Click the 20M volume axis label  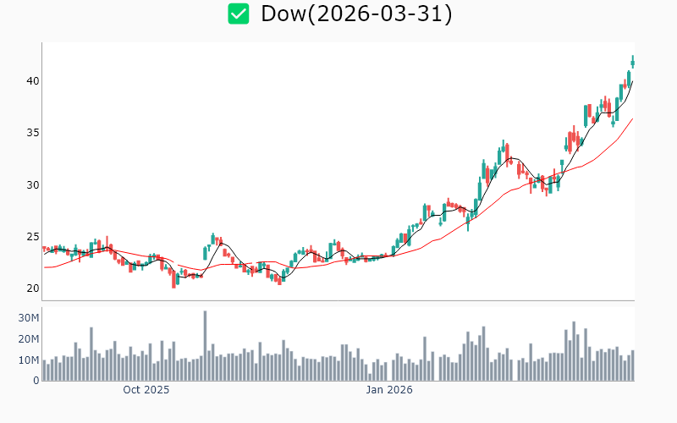[29, 339]
